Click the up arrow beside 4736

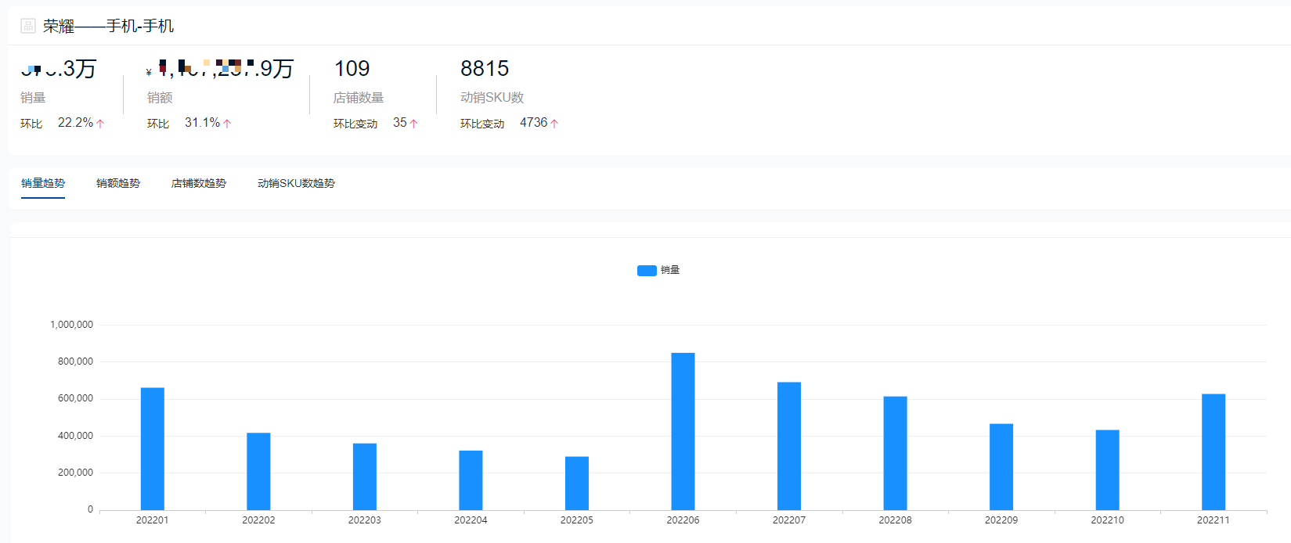pos(554,124)
